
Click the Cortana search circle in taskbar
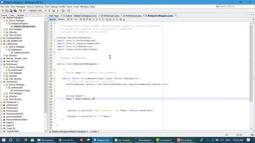pyautogui.click(x=11, y=140)
